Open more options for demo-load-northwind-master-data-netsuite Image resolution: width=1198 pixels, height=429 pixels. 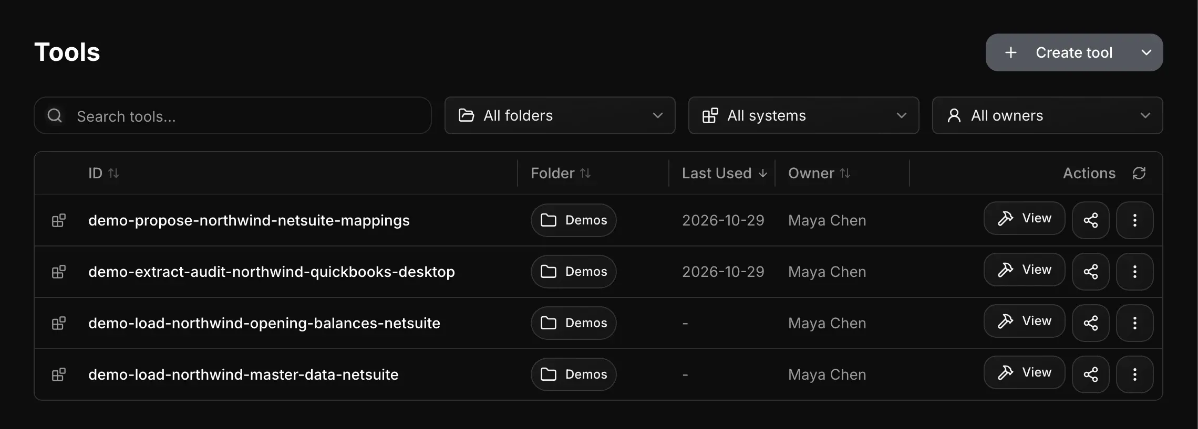pyautogui.click(x=1135, y=374)
